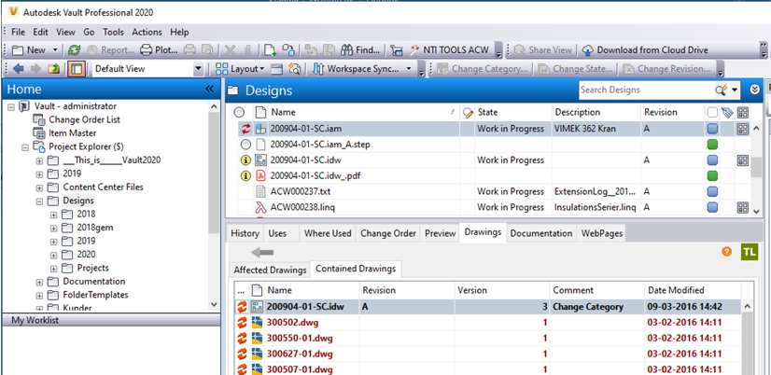Click the Plot printer icon
771x375 pixels.
pos(147,49)
